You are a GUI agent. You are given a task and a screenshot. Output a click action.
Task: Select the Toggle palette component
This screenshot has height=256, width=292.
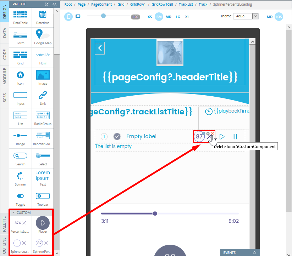(x=20, y=199)
